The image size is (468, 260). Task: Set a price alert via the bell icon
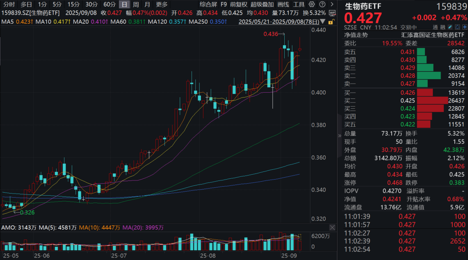(x=458, y=27)
